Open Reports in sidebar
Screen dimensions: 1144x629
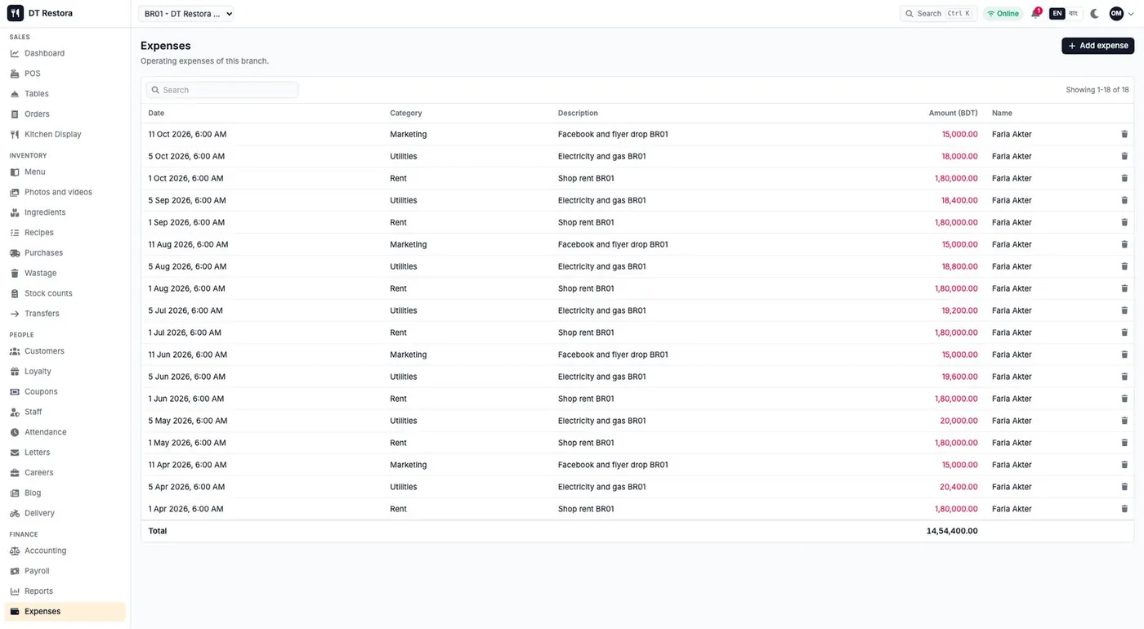point(65,591)
